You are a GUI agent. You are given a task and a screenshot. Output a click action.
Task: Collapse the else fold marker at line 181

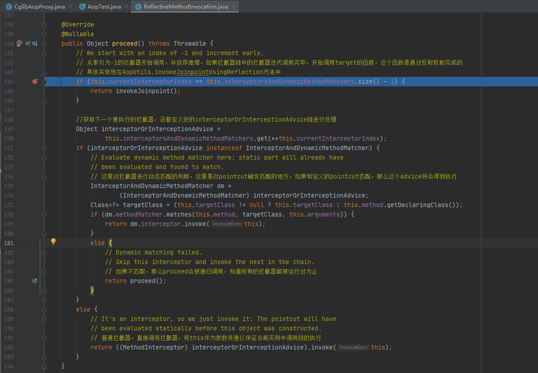(x=44, y=243)
